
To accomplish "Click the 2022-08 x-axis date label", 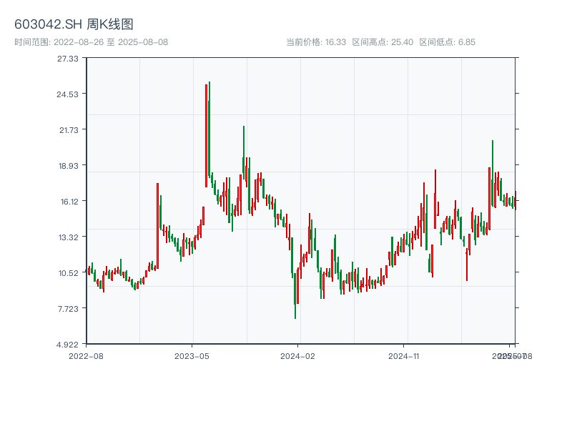I will (x=86, y=356).
